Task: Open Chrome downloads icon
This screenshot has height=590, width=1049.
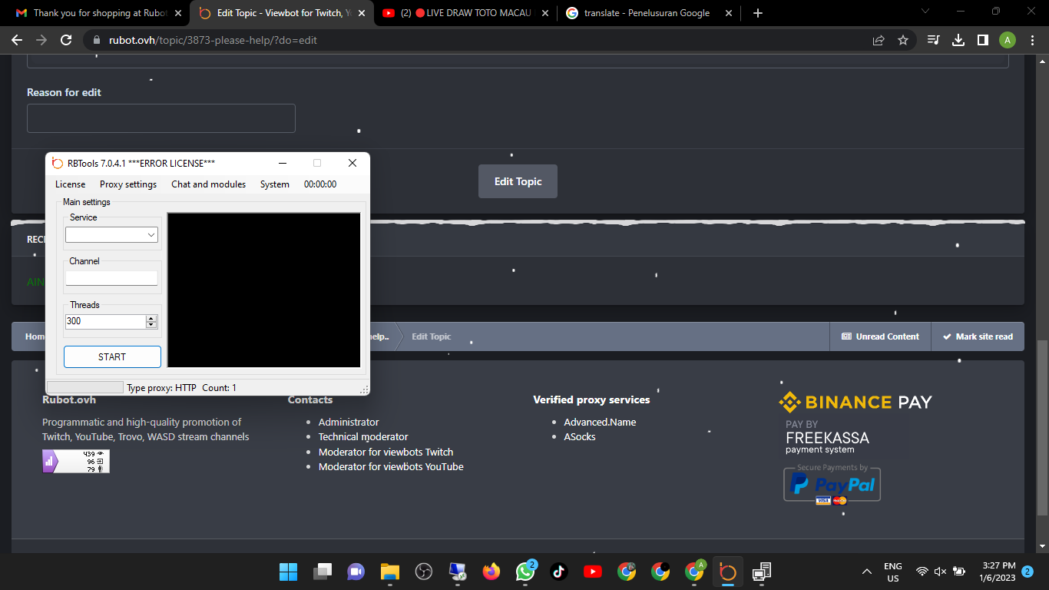Action: click(958, 40)
